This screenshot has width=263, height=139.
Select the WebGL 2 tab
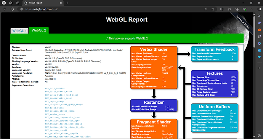(x=39, y=30)
